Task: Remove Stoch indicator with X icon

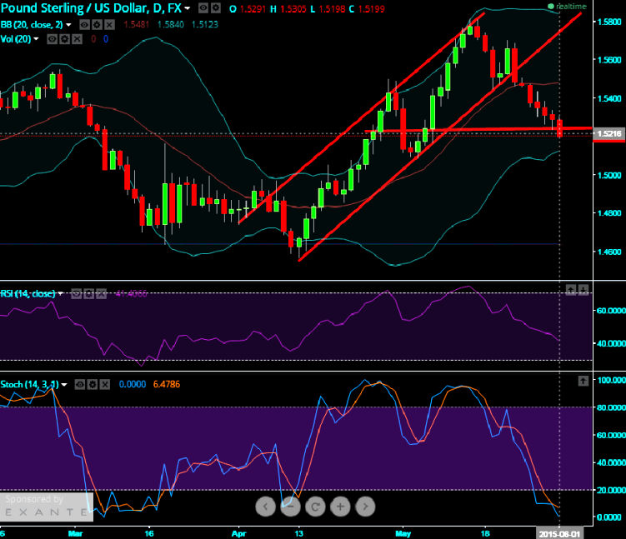Action: click(x=105, y=385)
